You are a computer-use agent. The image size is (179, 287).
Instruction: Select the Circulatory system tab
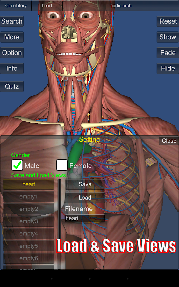point(16,6)
